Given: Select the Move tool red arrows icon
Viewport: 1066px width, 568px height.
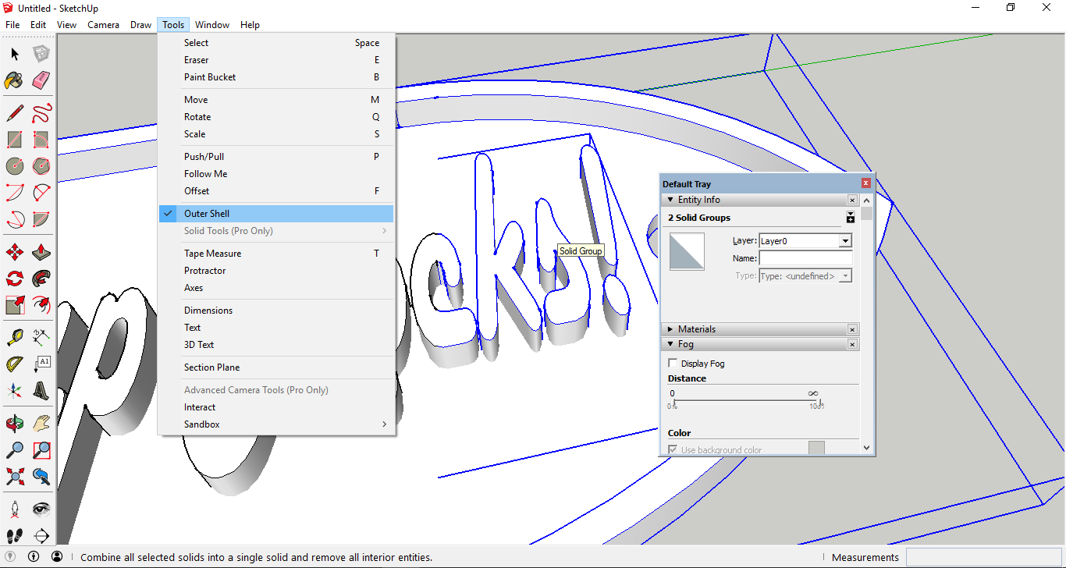Looking at the screenshot, I should [15, 252].
